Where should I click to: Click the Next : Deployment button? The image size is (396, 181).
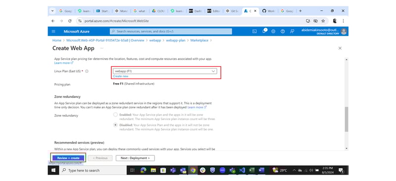(135, 158)
